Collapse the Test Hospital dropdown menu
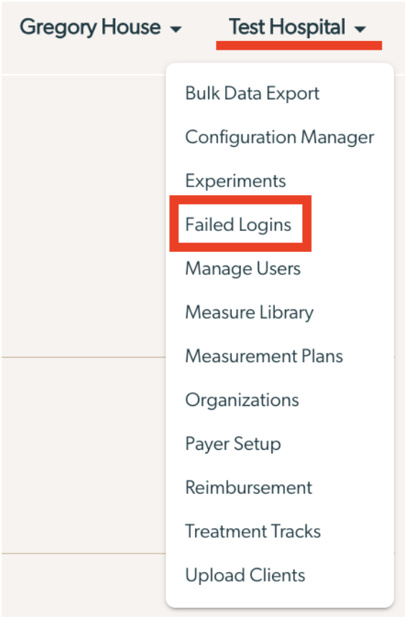 coord(297,27)
